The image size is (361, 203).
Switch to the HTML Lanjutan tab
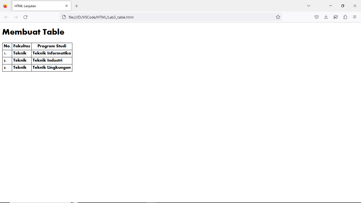coord(37,6)
